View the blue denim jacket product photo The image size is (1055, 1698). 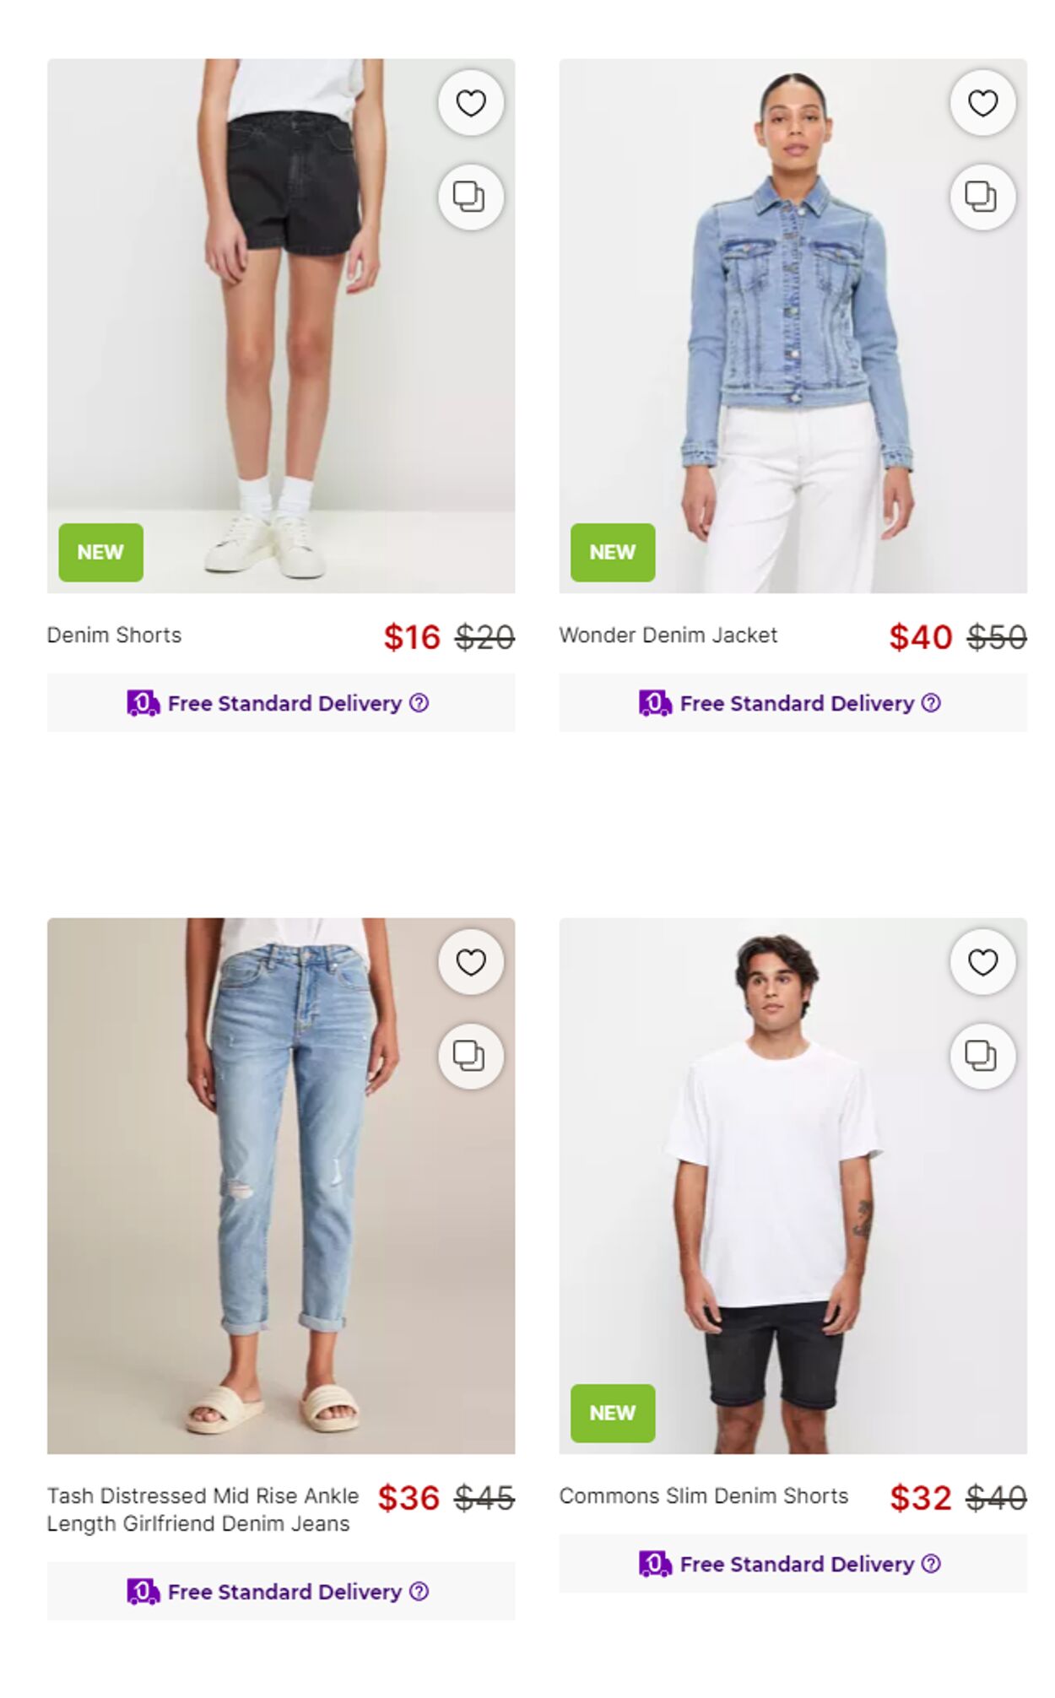[x=793, y=326]
